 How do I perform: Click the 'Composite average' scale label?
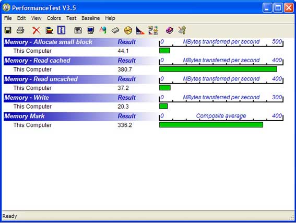[221, 115]
